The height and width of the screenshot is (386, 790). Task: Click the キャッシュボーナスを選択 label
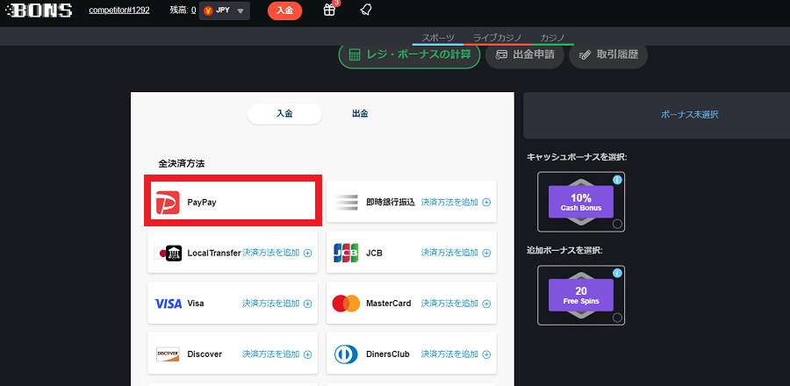pos(577,157)
